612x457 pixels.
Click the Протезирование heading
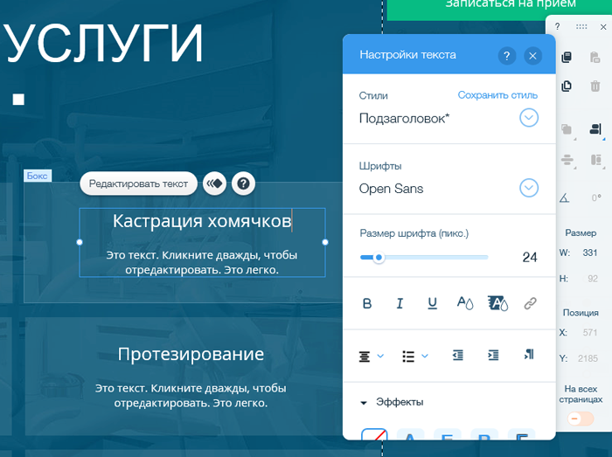(x=191, y=354)
